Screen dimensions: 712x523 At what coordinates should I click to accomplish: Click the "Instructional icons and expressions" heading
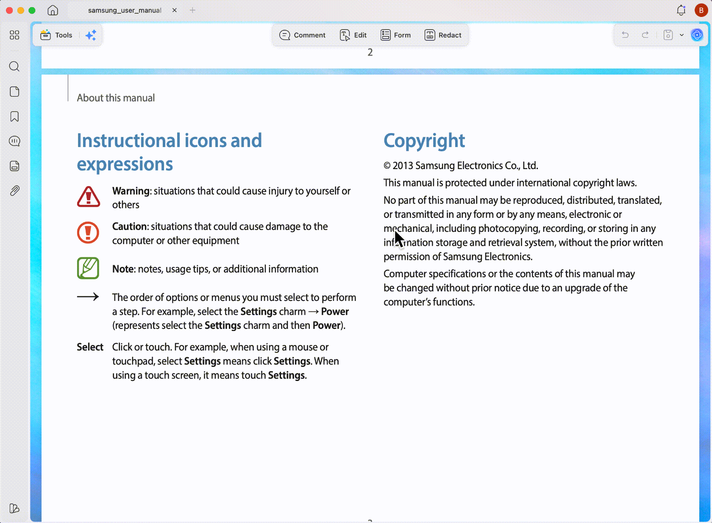(x=170, y=152)
